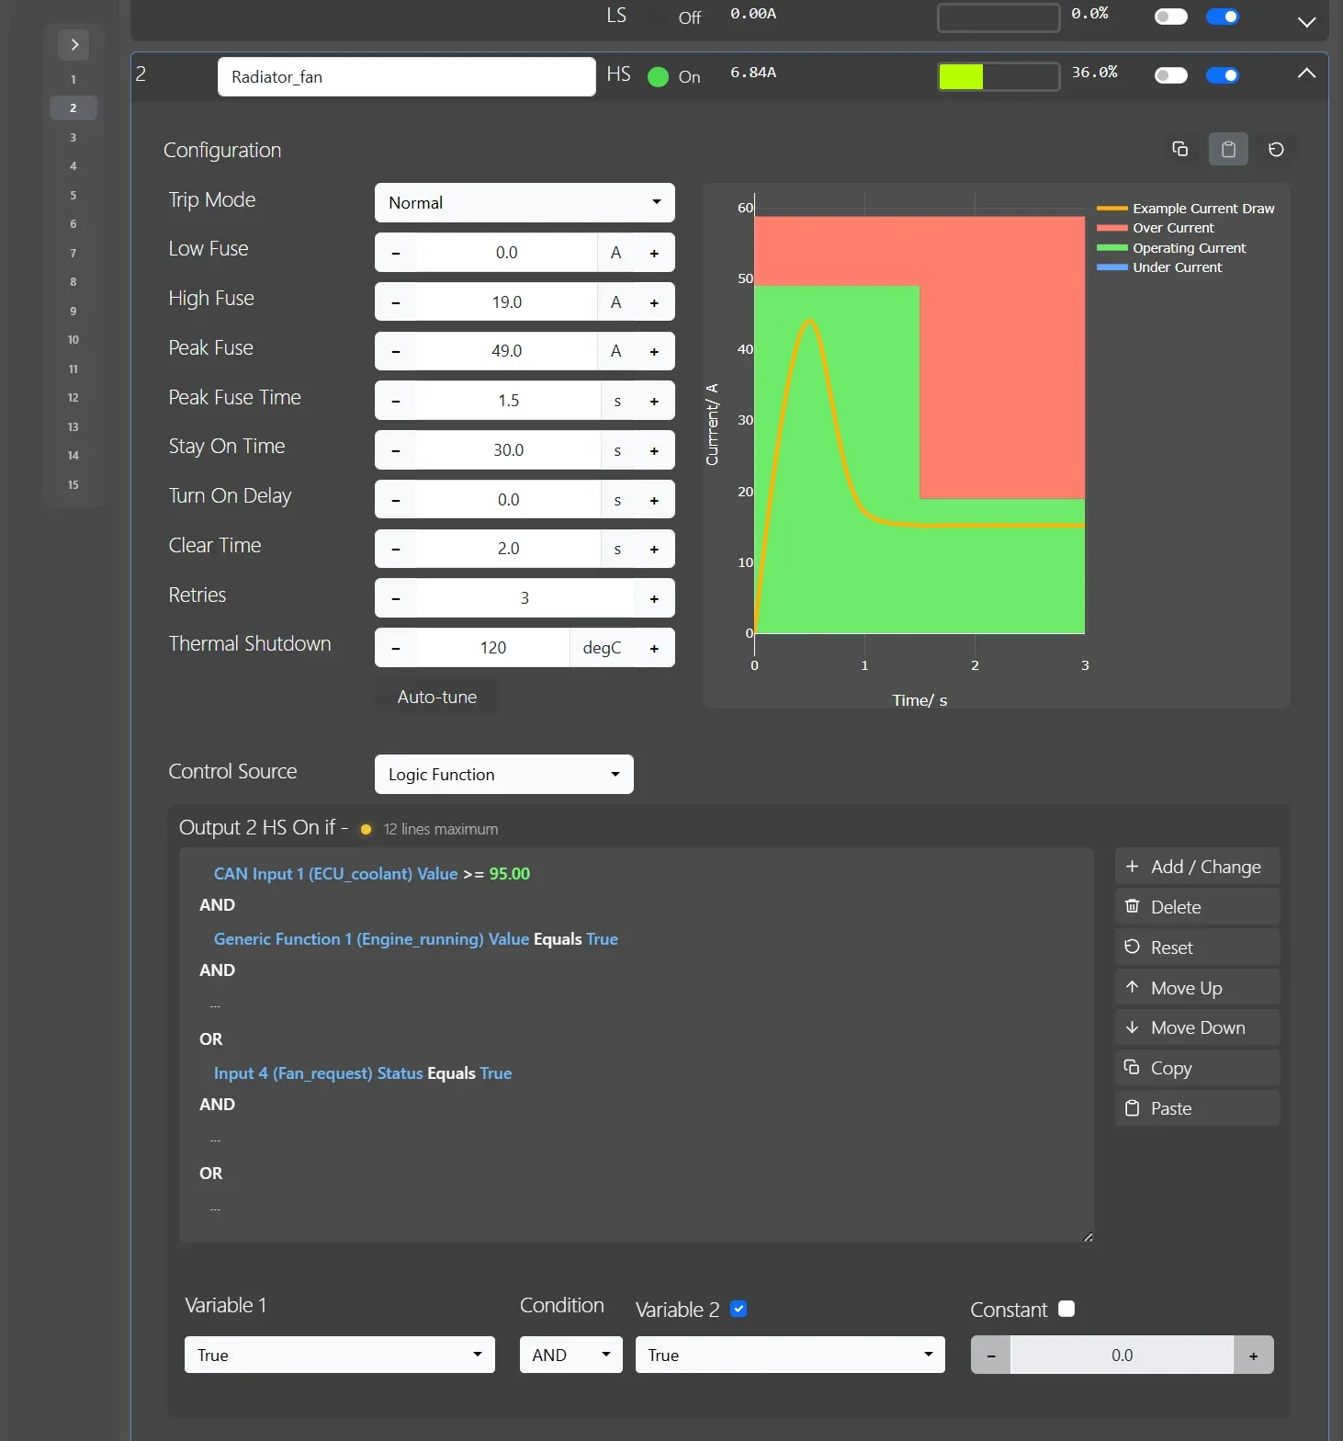
Task: Paste logic function lines
Action: (1197, 1108)
